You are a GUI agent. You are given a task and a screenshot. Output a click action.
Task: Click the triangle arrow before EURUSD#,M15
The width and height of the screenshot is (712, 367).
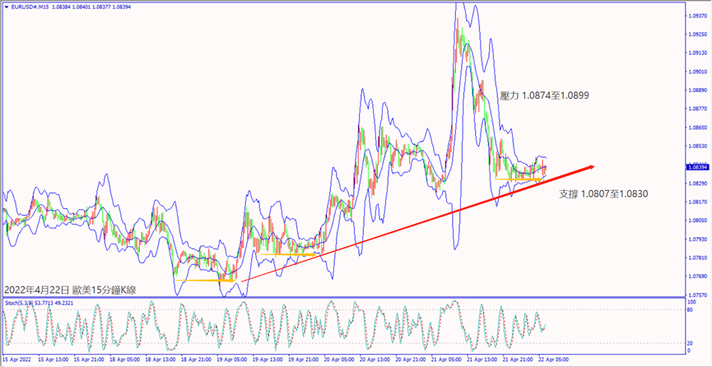click(x=4, y=7)
